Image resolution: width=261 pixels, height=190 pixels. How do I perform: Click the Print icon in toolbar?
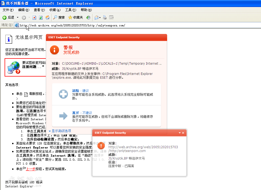coord(105,18)
